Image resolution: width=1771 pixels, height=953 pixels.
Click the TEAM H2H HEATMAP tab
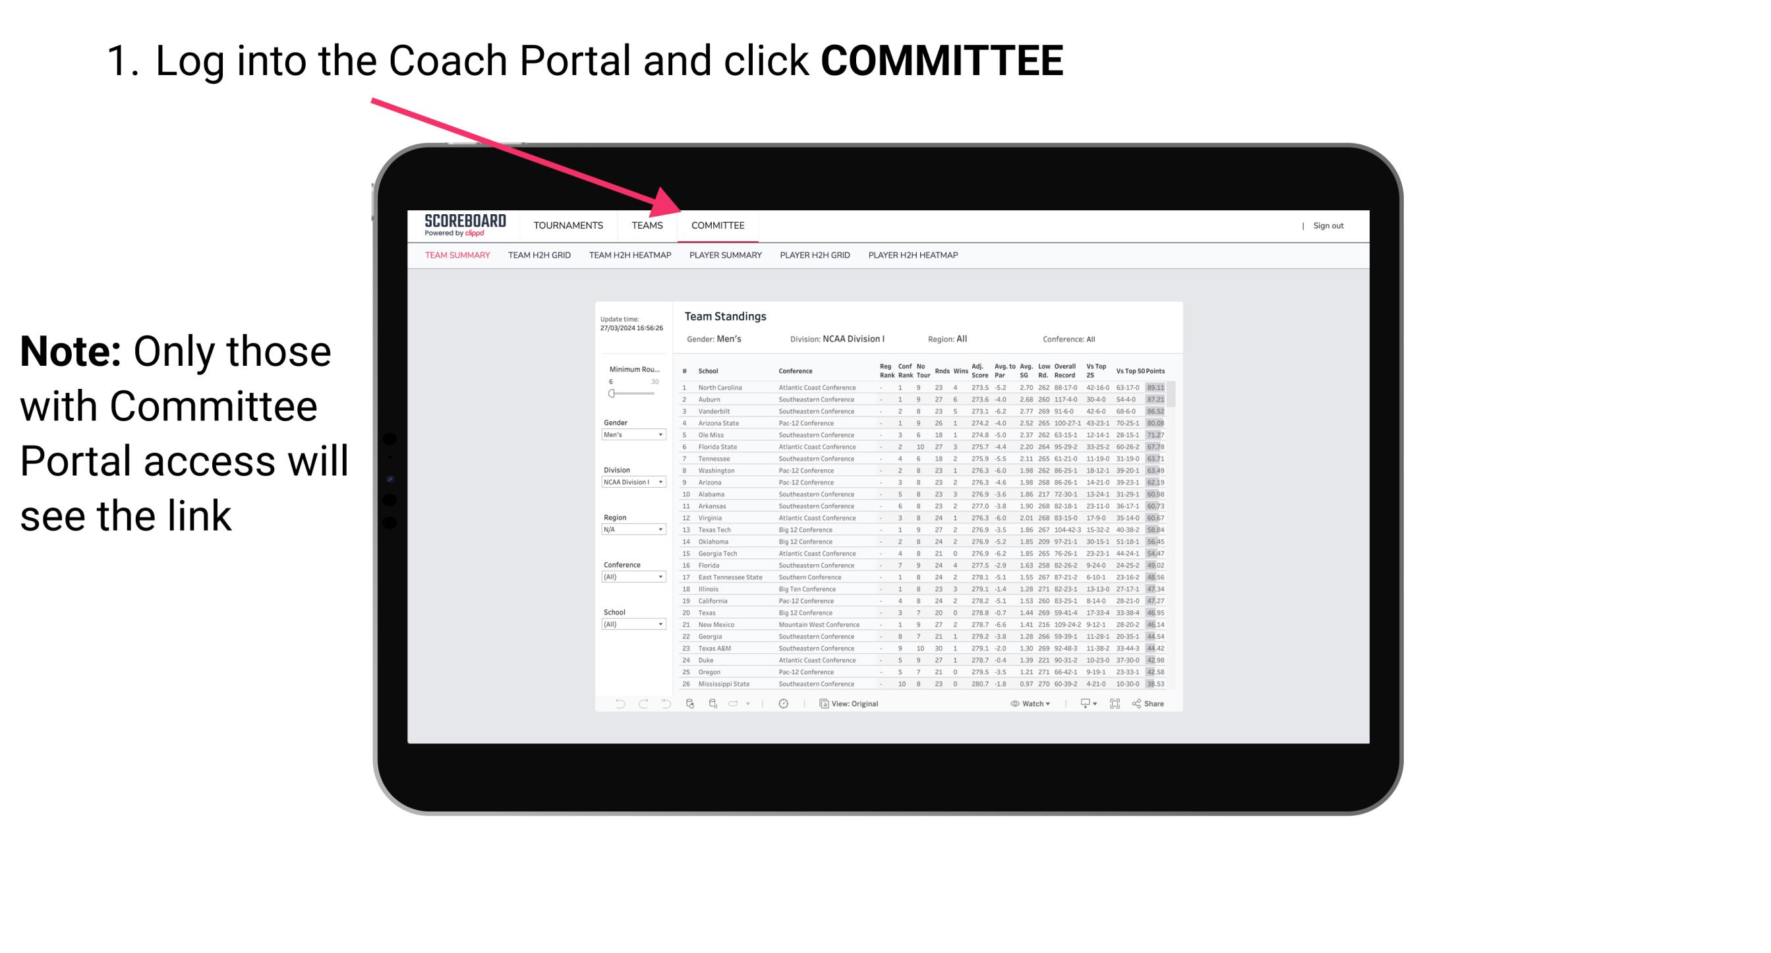pyautogui.click(x=630, y=257)
